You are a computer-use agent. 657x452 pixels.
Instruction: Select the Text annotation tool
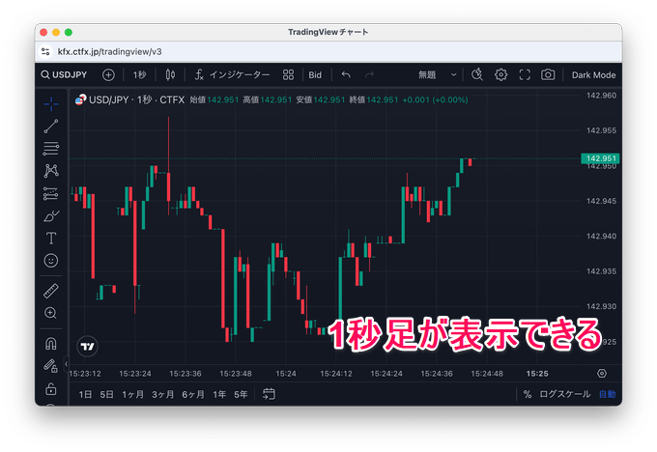[x=51, y=239]
